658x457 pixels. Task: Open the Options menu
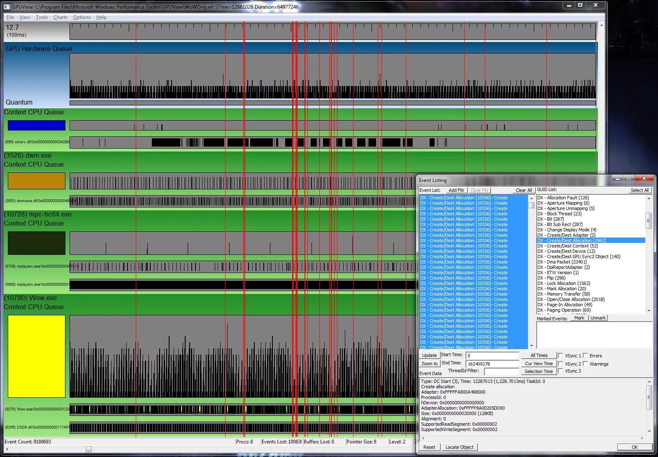[81, 17]
